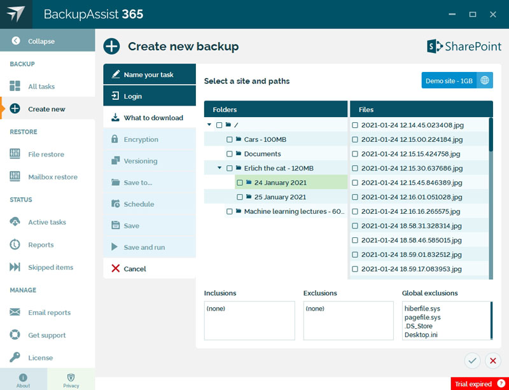Open All tasks dashboard icon
This screenshot has height=390, width=509.
(15, 86)
